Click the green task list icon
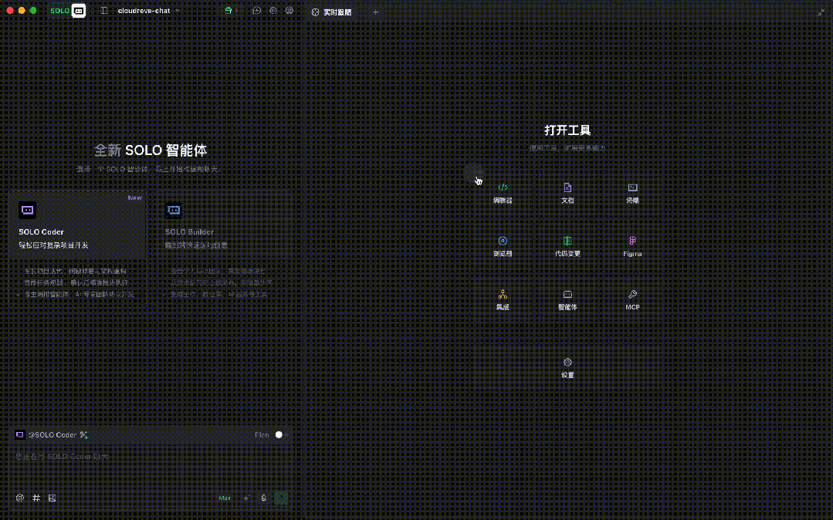Screen dimensions: 833x520 point(228,11)
